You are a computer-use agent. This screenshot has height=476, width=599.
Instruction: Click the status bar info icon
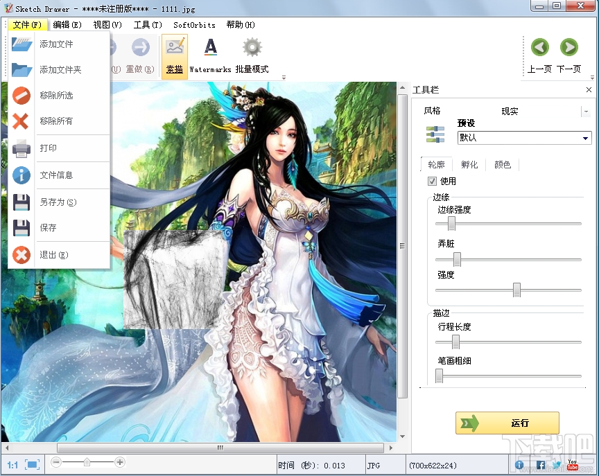tap(519, 464)
